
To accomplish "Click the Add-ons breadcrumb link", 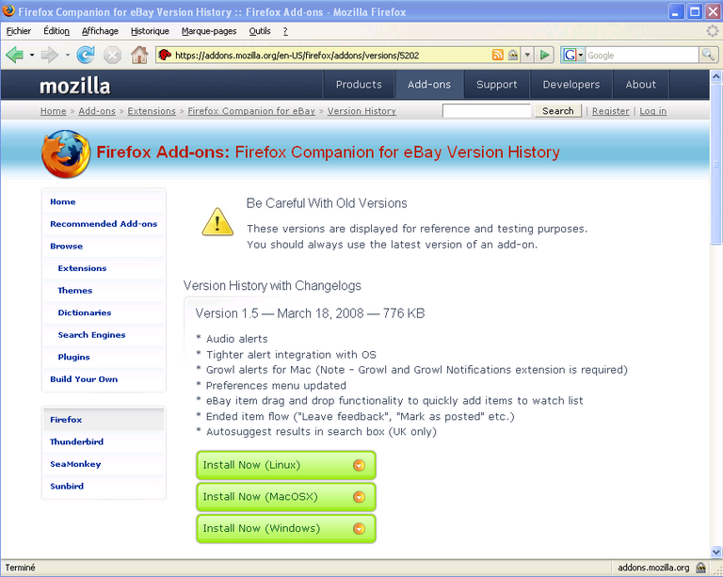I will (97, 111).
